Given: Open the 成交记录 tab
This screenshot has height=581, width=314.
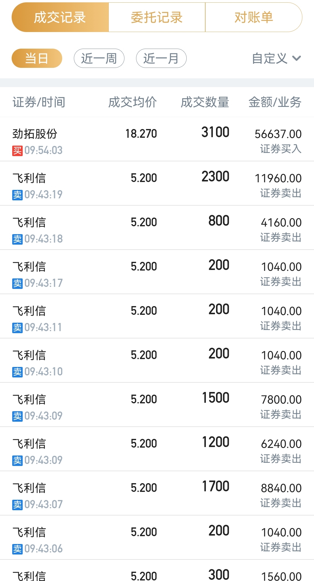Looking at the screenshot, I should click(x=60, y=17).
